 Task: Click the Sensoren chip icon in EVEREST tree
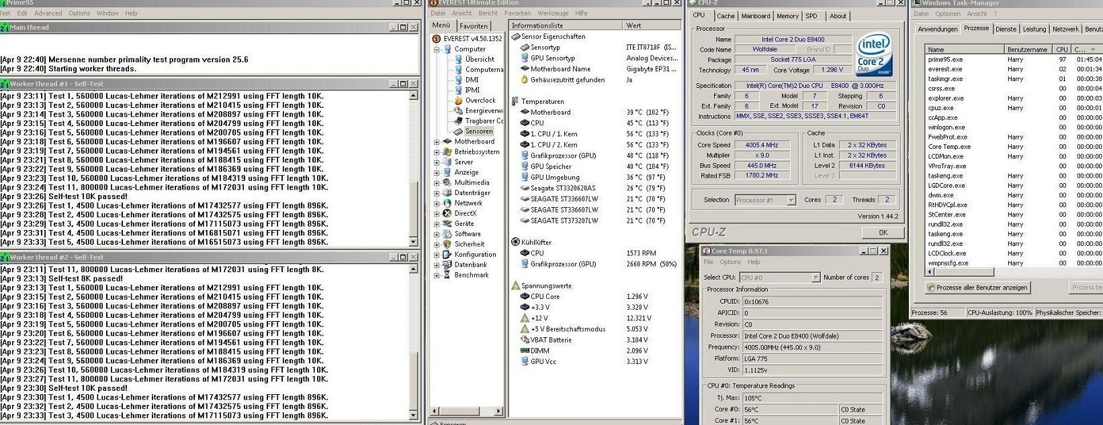pyautogui.click(x=459, y=131)
